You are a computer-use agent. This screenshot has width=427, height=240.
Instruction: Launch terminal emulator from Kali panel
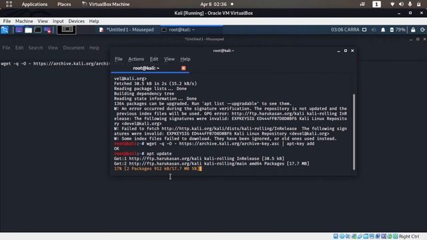(x=38, y=29)
